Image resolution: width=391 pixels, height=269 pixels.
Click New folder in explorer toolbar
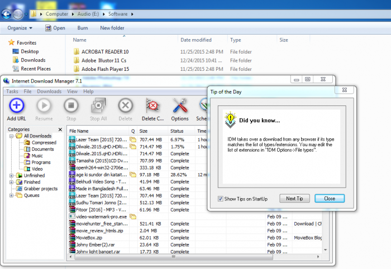coord(112,28)
